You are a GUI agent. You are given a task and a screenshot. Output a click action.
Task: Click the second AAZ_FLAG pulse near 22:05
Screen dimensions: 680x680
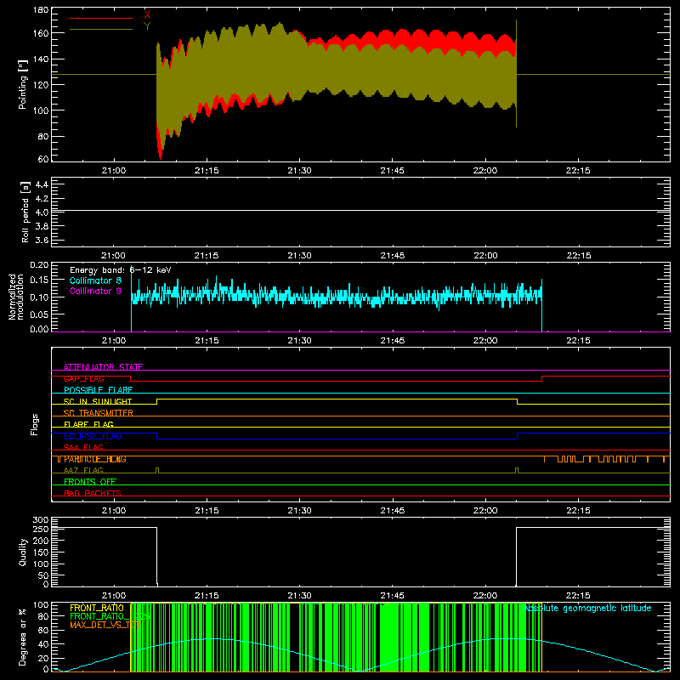(x=517, y=470)
